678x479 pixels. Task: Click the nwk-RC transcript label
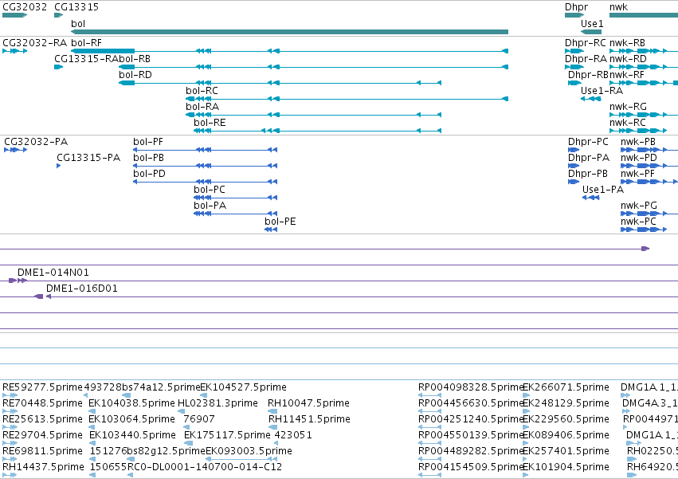(x=628, y=123)
